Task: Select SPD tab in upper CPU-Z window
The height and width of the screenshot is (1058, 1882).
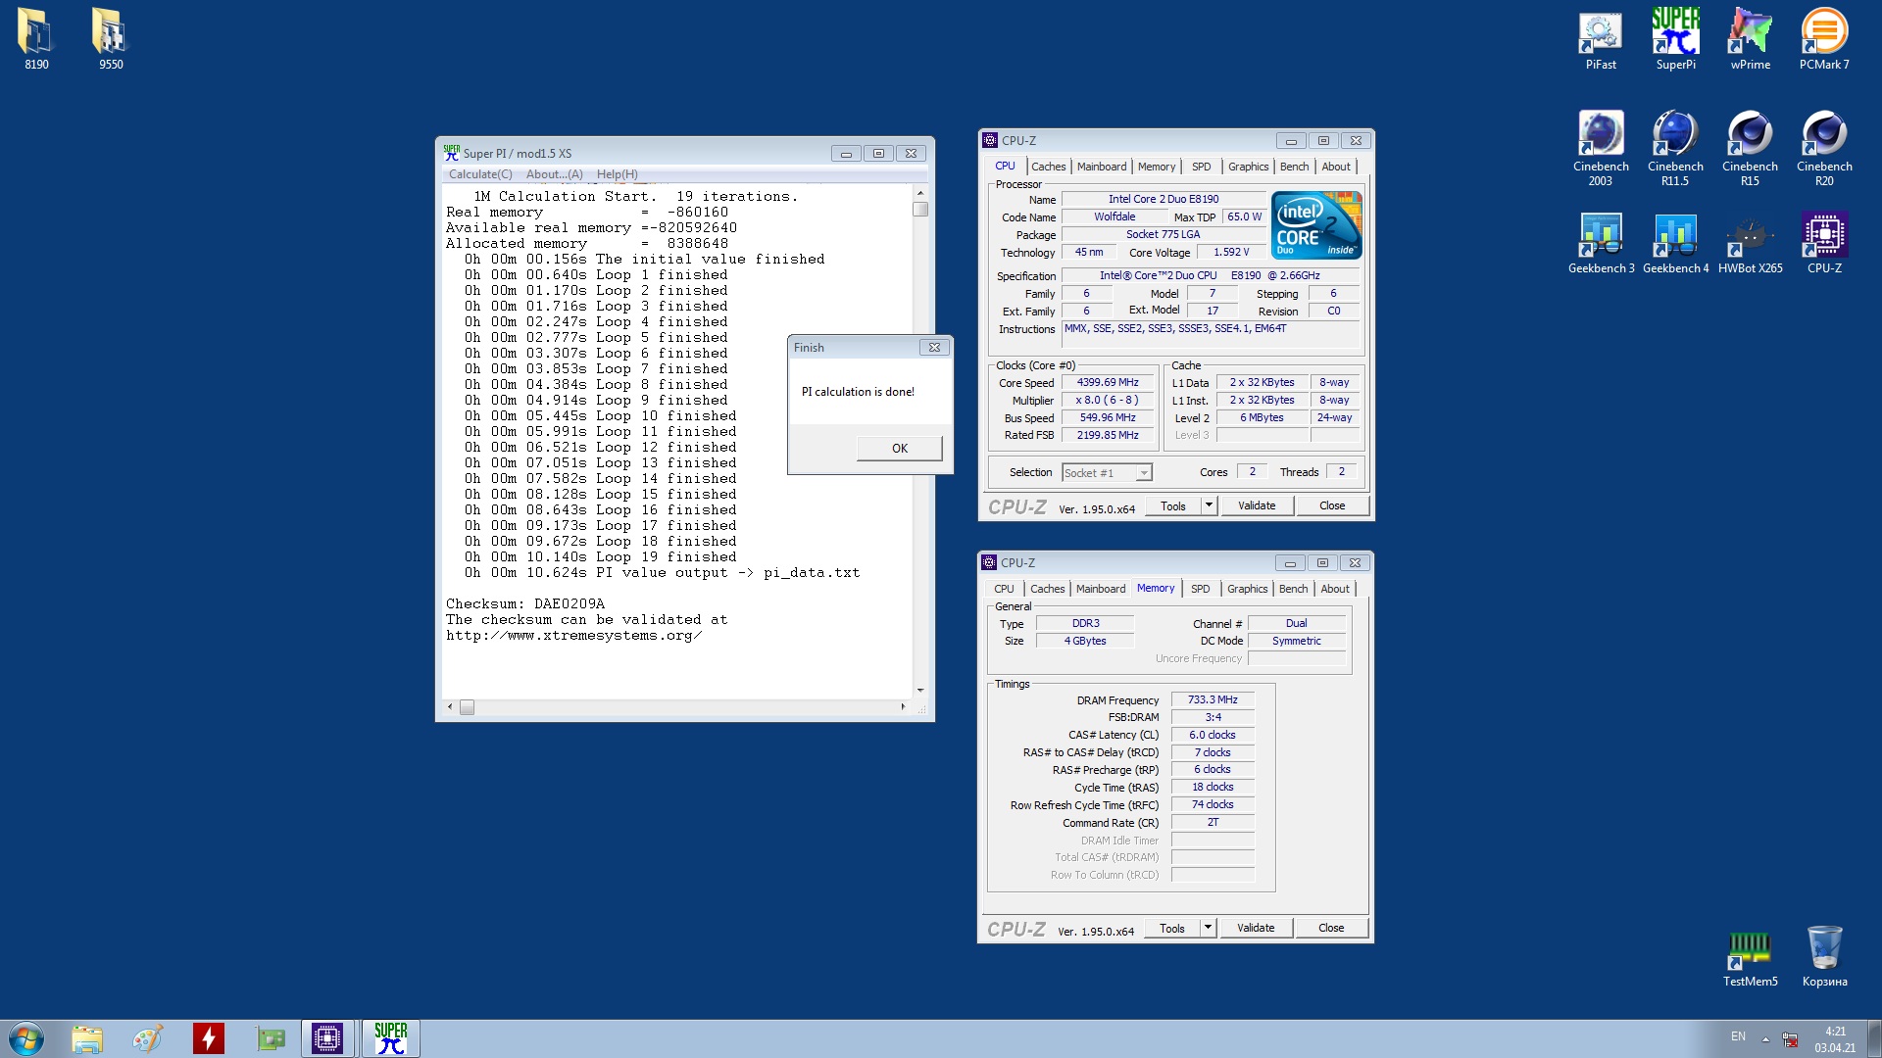Action: (1201, 167)
